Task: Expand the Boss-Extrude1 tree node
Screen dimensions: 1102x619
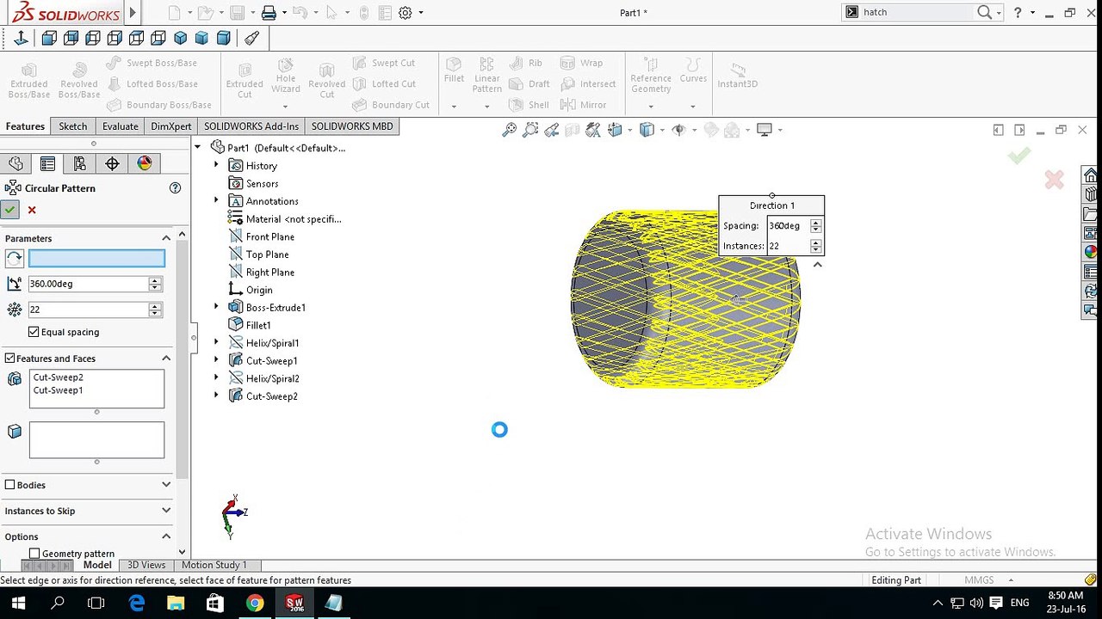Action: pyautogui.click(x=216, y=307)
